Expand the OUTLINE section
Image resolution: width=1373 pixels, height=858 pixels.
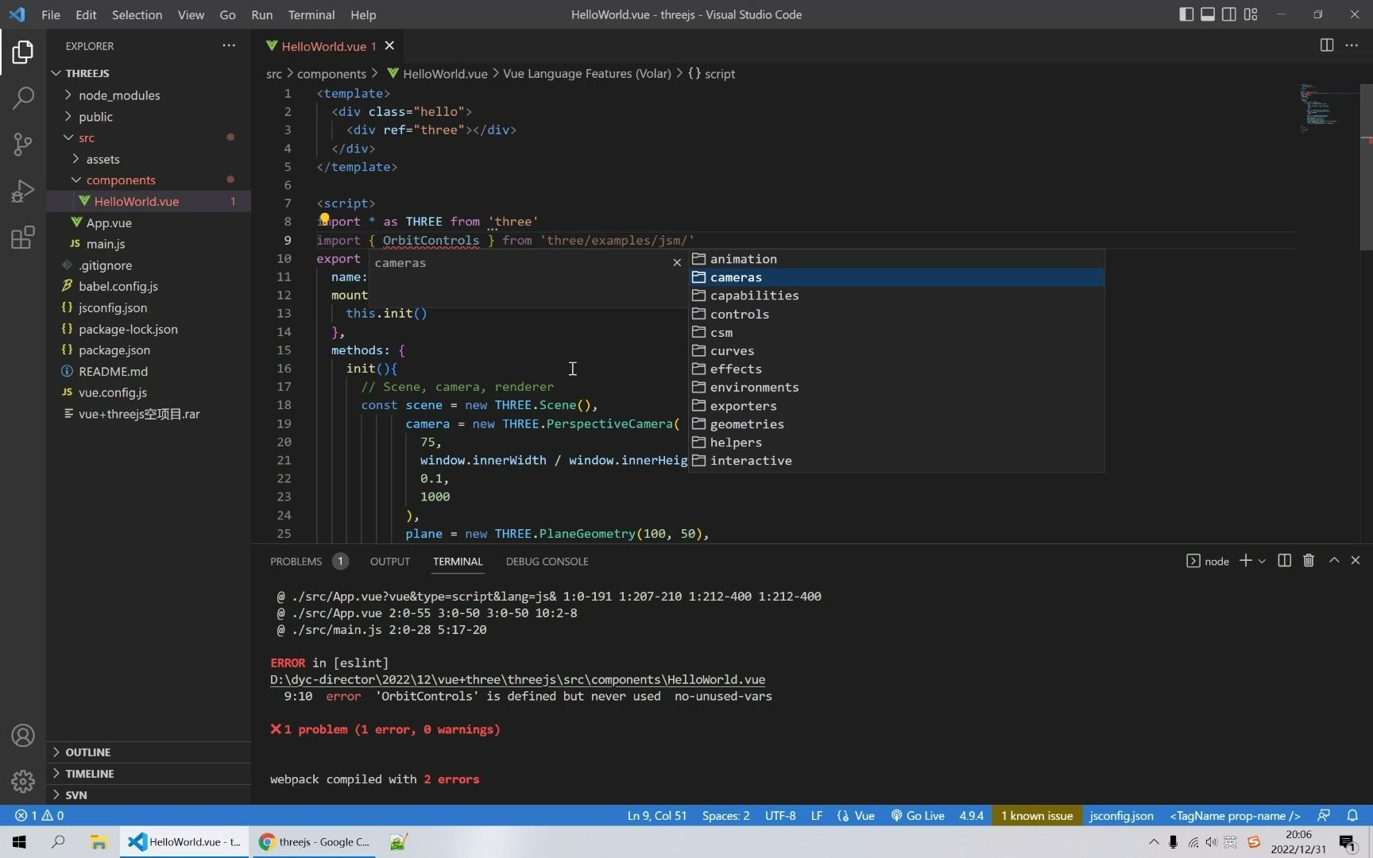(x=149, y=752)
